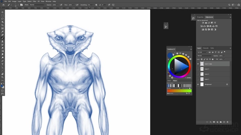The height and width of the screenshot is (135, 241).
Task: Add Photo Filter adjustment
Action: (x=210, y=26)
